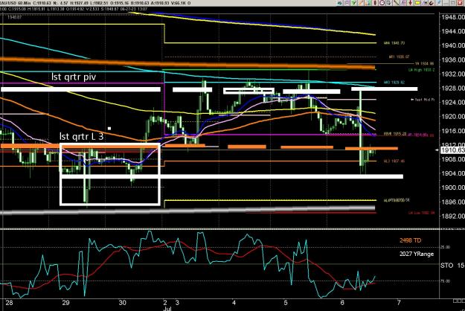This screenshot has width=465, height=311.
Task: Click the 1904.00 price axis label
Action: coord(453,173)
